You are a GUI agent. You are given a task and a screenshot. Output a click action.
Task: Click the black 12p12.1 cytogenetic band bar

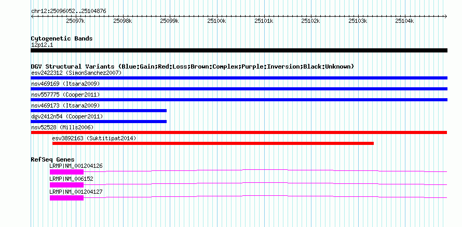pyautogui.click(x=239, y=50)
